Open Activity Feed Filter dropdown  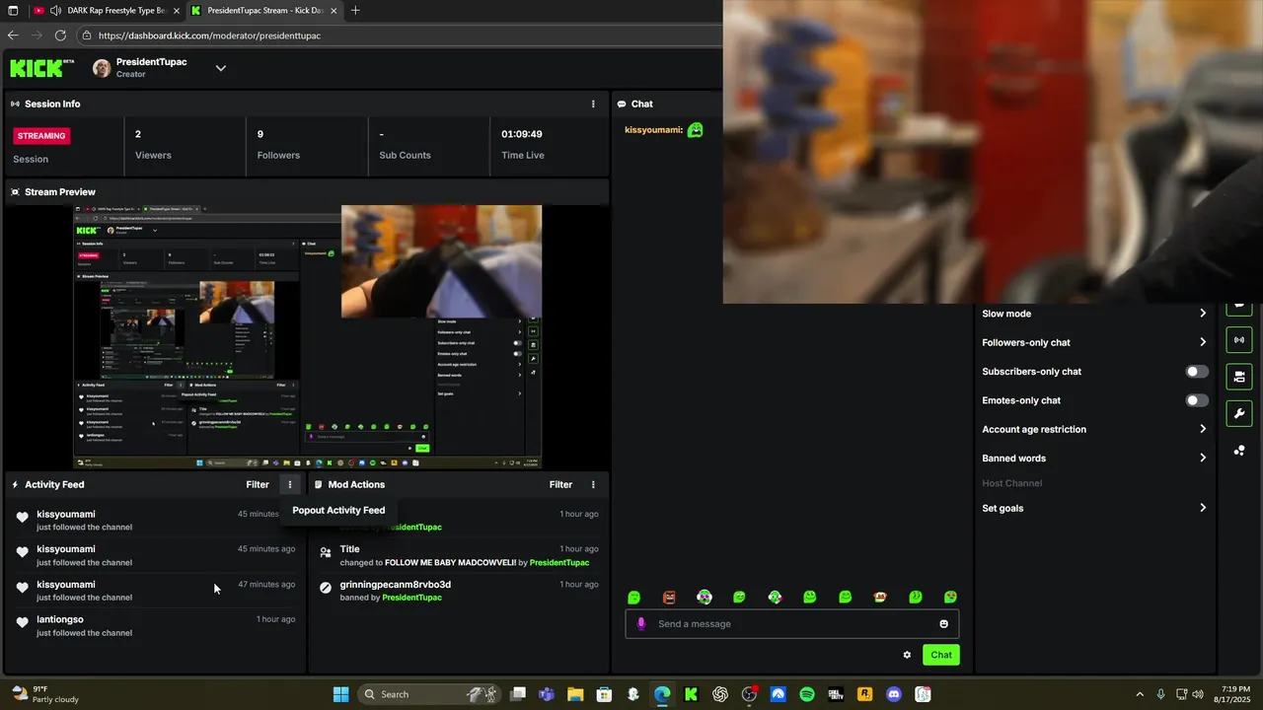pos(258,484)
